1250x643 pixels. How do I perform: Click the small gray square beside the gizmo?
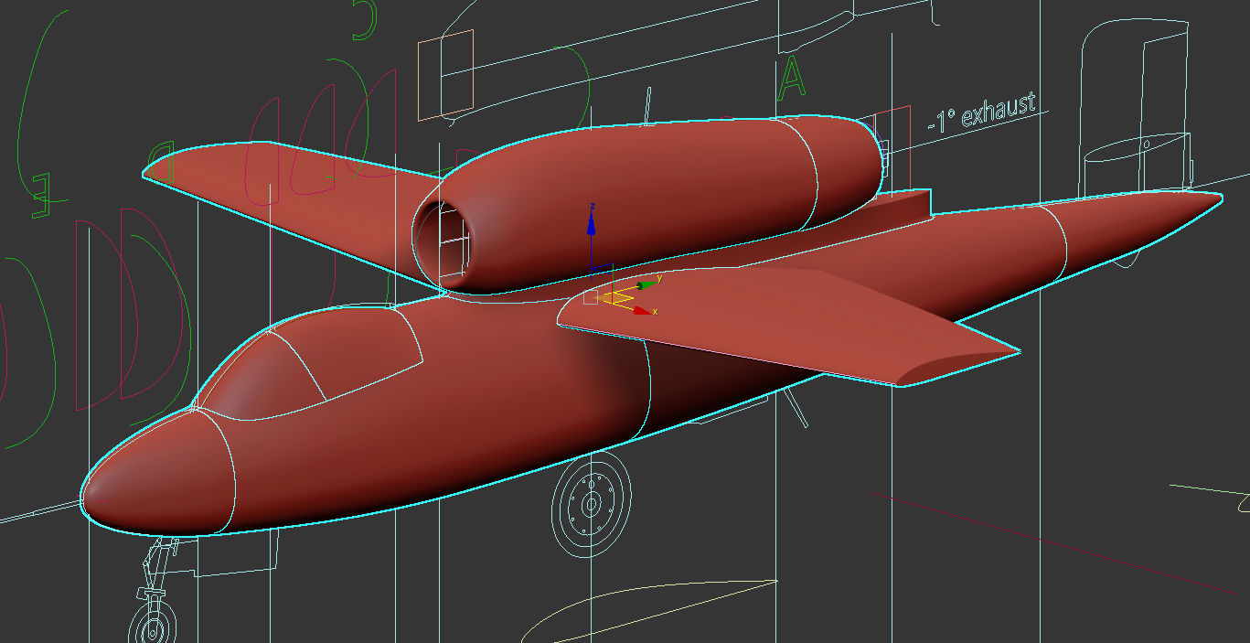point(590,299)
